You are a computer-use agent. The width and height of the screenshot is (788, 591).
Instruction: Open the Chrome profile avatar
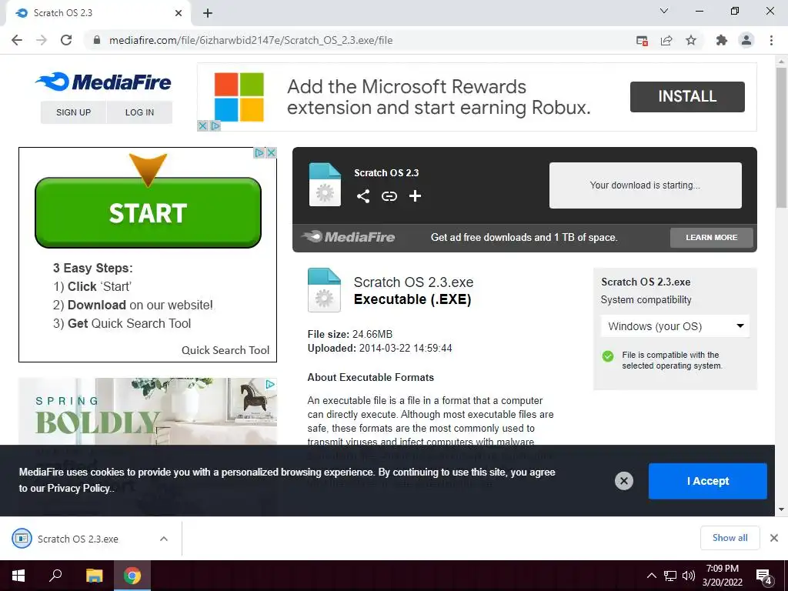pyautogui.click(x=746, y=40)
